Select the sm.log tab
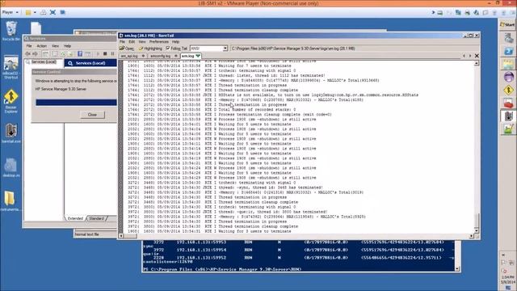The image size is (517, 291). tap(191, 56)
